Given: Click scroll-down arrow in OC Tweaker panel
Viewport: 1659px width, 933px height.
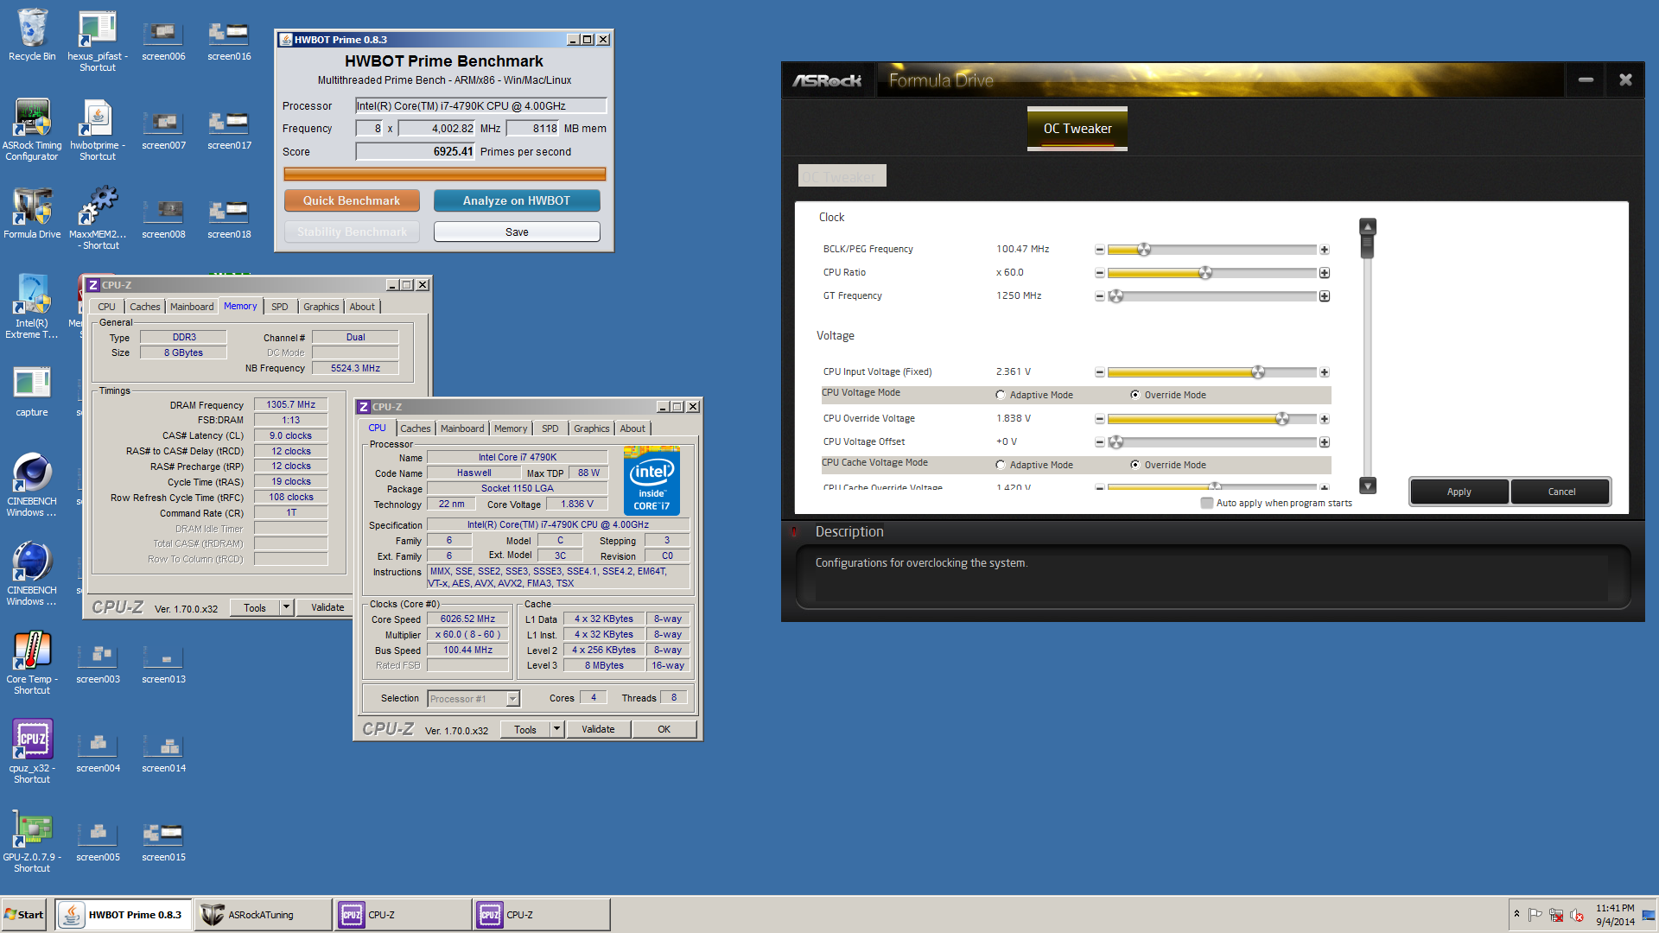Looking at the screenshot, I should click(1368, 486).
